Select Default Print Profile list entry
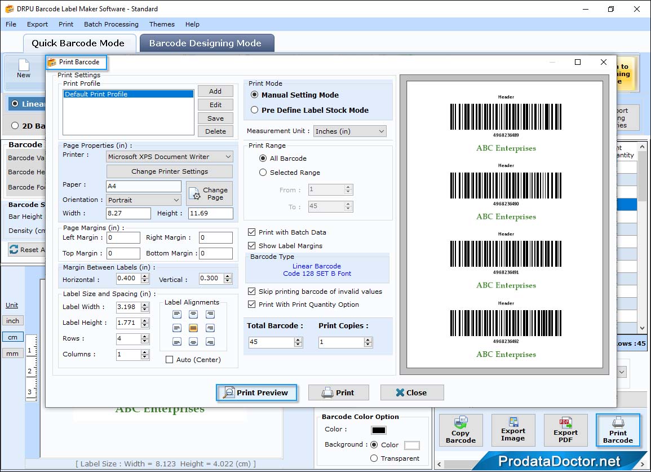This screenshot has width=651, height=472. click(x=129, y=94)
